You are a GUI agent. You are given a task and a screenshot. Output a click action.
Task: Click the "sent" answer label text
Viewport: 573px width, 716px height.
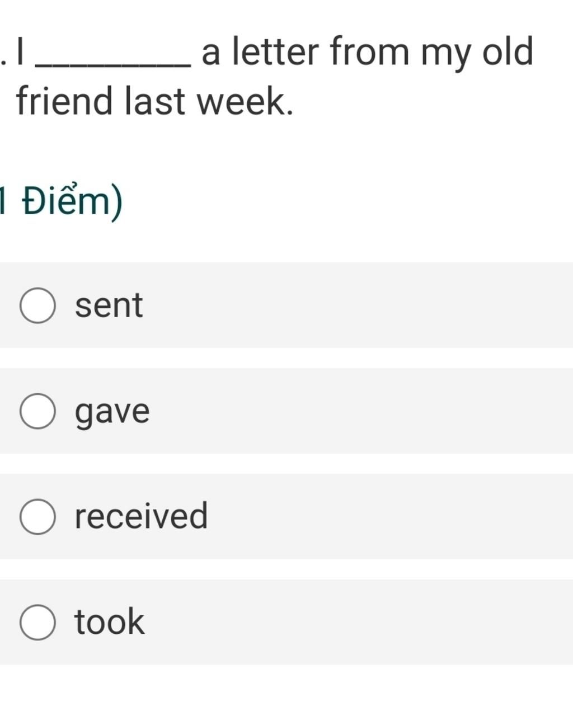109,305
